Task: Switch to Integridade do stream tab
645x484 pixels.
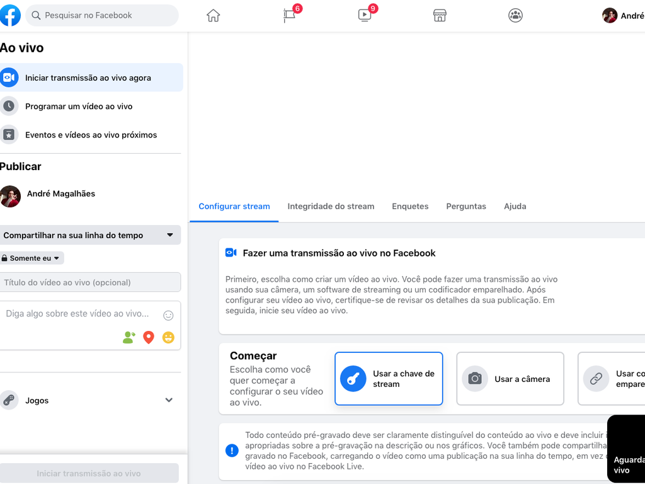Action: [331, 206]
